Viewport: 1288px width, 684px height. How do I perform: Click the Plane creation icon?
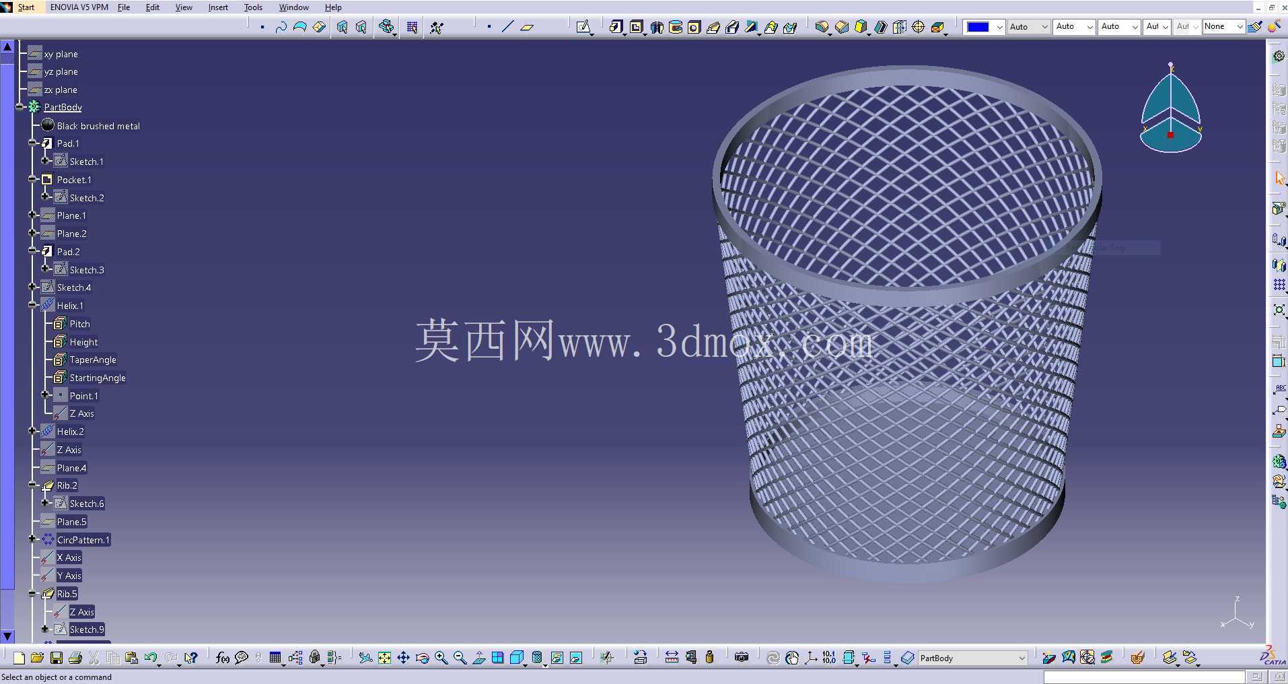(527, 27)
